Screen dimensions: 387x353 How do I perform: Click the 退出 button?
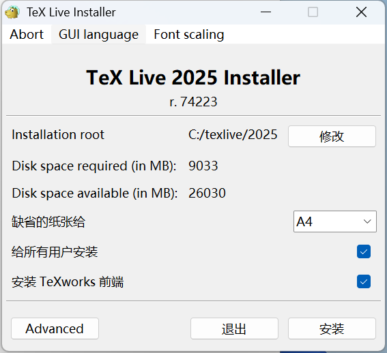(x=234, y=328)
